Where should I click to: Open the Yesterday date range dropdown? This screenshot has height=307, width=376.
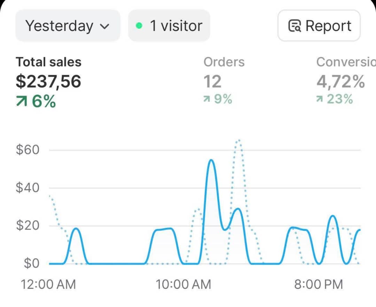pos(68,26)
